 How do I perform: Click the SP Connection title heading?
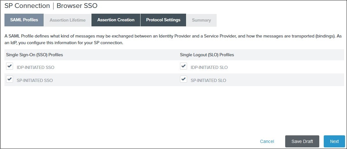(27, 6)
